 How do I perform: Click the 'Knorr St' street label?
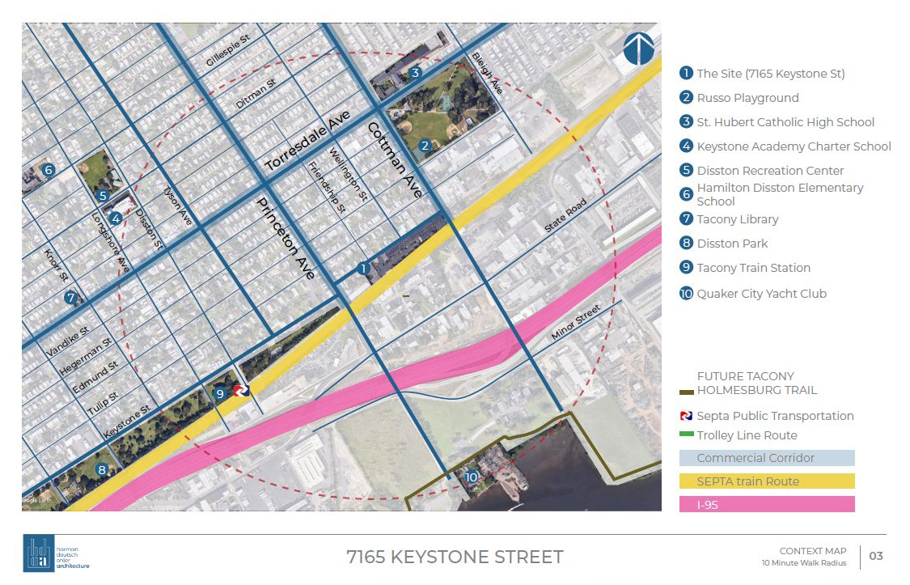57,265
